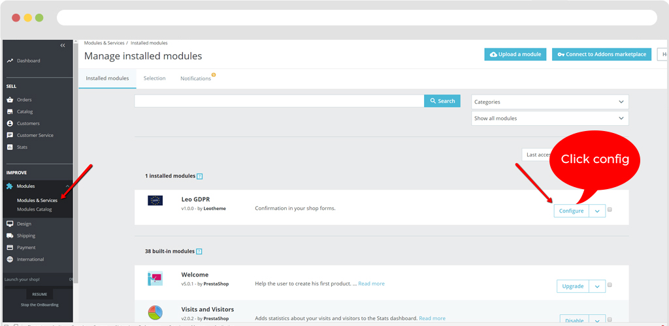
Task: Open Orders menu item
Action: pos(24,100)
